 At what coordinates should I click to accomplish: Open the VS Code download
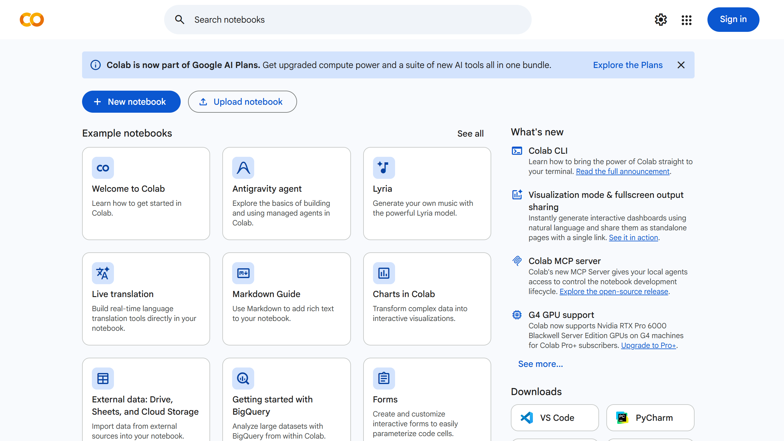(555, 418)
